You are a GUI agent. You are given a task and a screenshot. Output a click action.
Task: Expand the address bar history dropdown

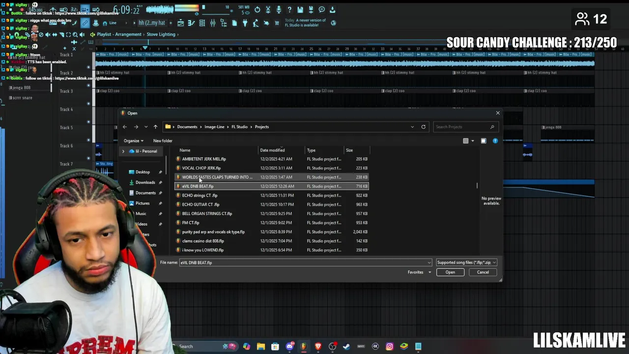[412, 127]
